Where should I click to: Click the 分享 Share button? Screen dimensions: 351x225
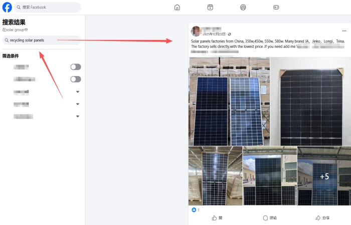point(322,218)
